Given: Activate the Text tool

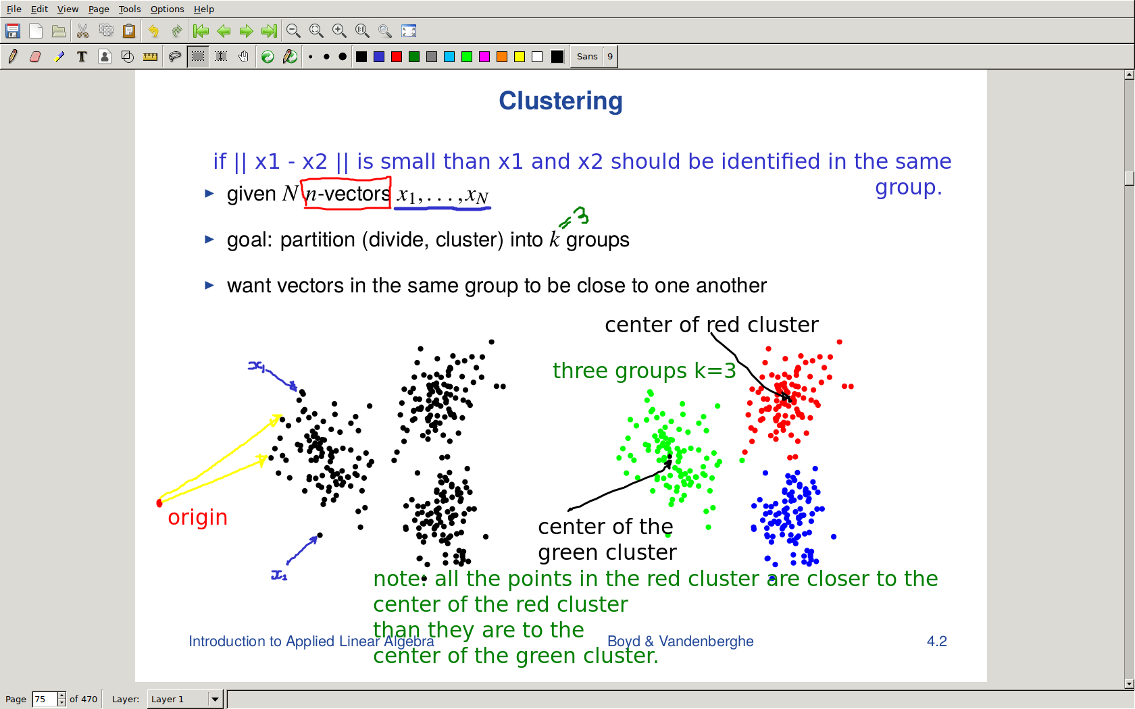Looking at the screenshot, I should (x=82, y=57).
